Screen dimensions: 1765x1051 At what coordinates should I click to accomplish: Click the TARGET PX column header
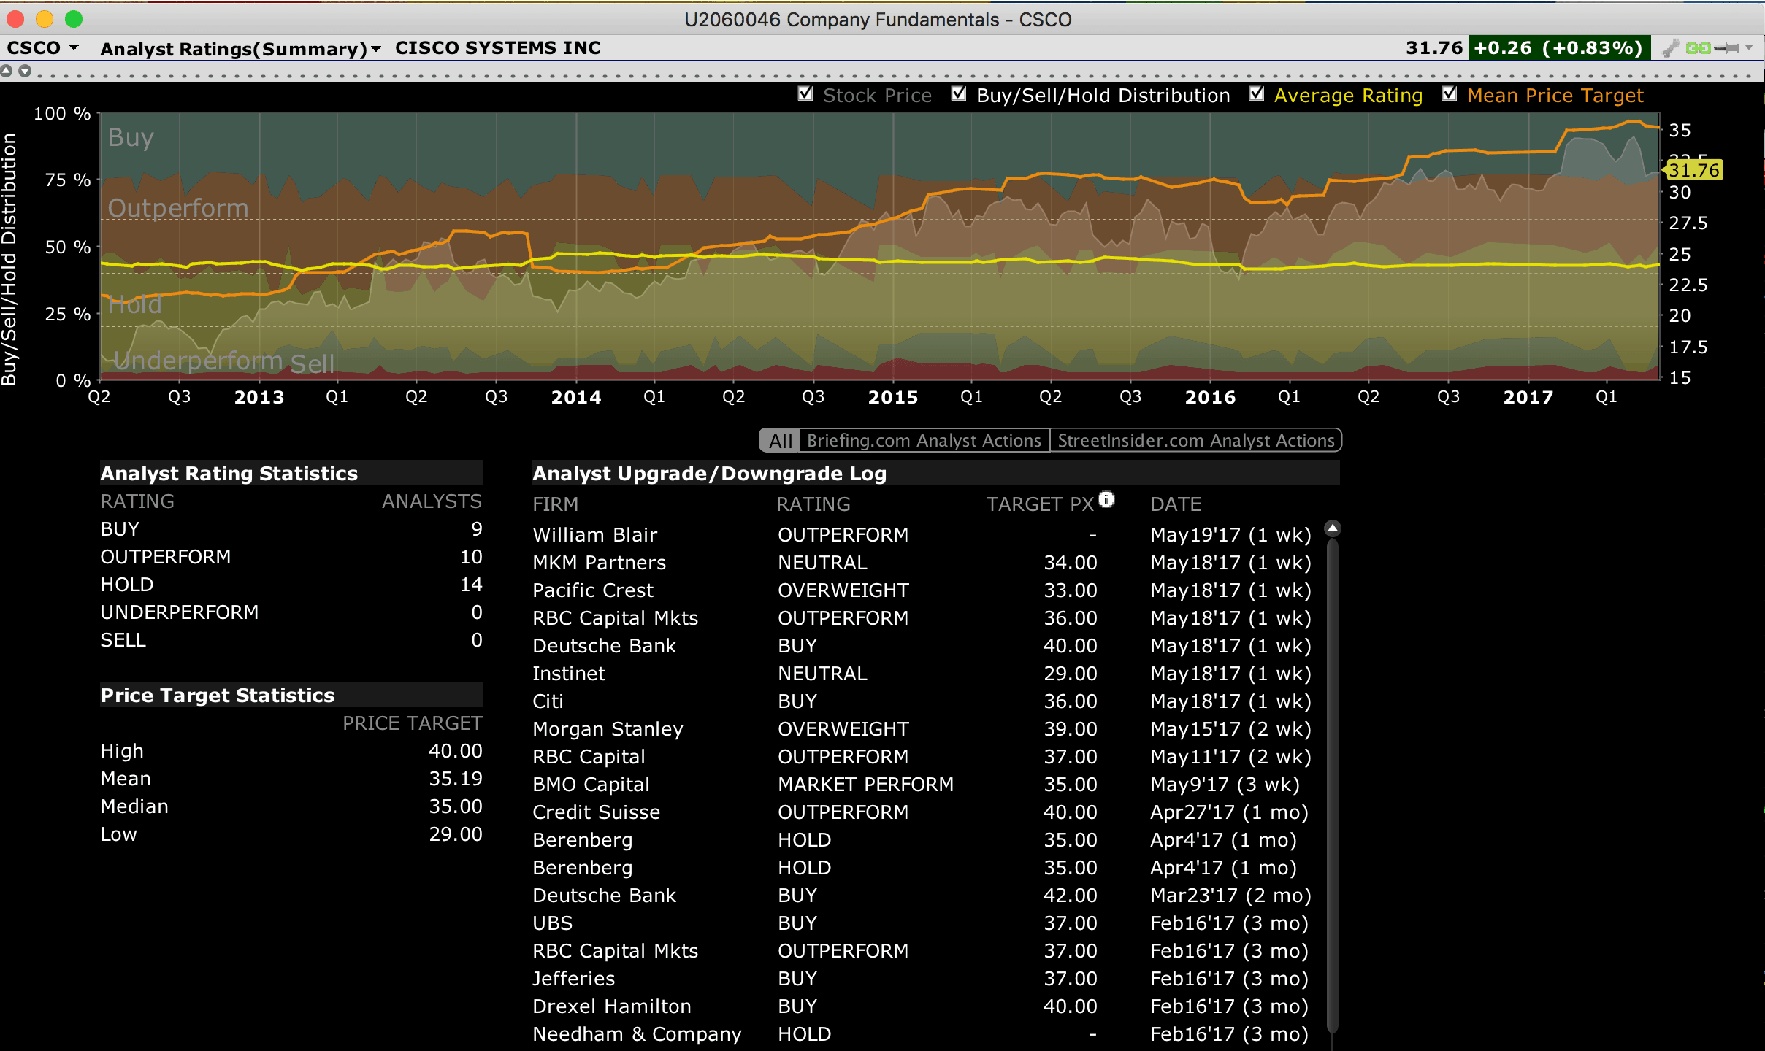point(1040,504)
